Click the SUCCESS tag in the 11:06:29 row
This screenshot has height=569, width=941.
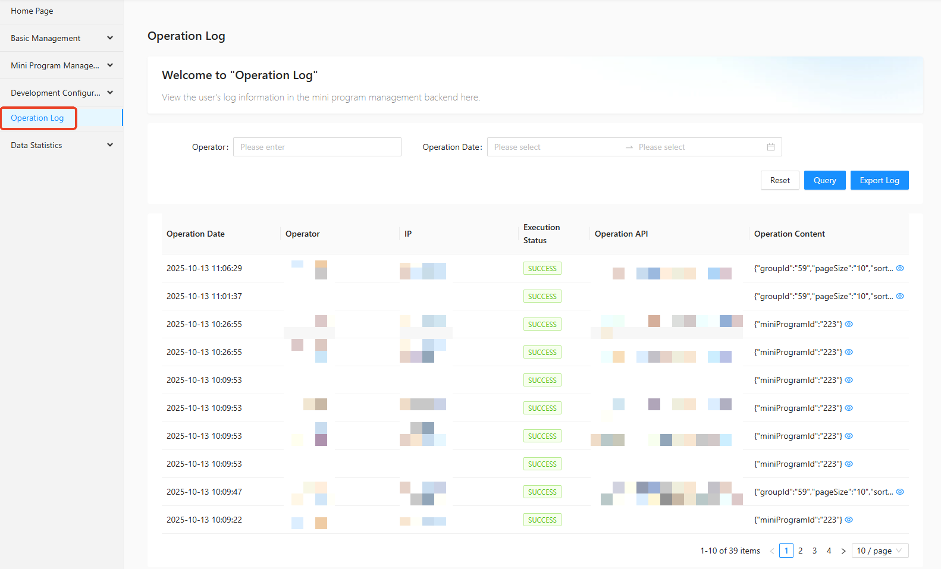[542, 268]
